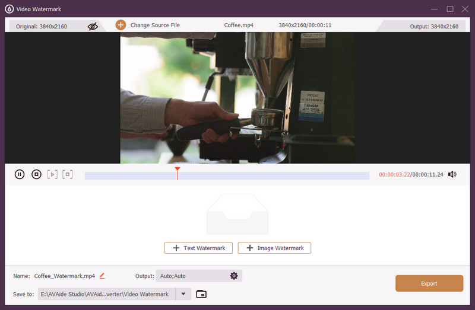Pause the video playback

point(20,174)
